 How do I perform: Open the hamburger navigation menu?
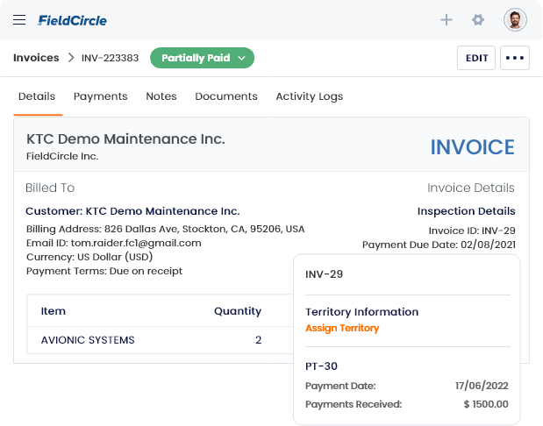(19, 20)
